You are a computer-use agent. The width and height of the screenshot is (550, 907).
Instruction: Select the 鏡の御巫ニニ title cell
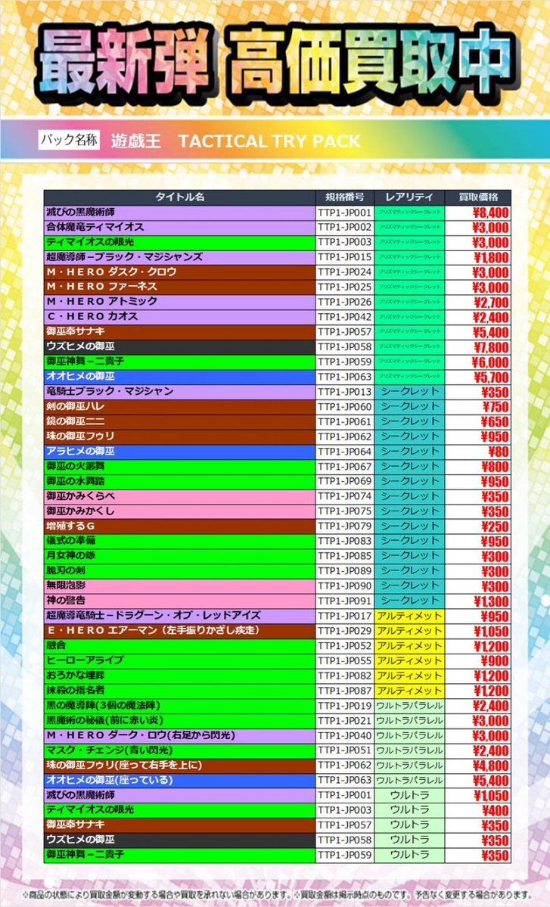coord(179,421)
